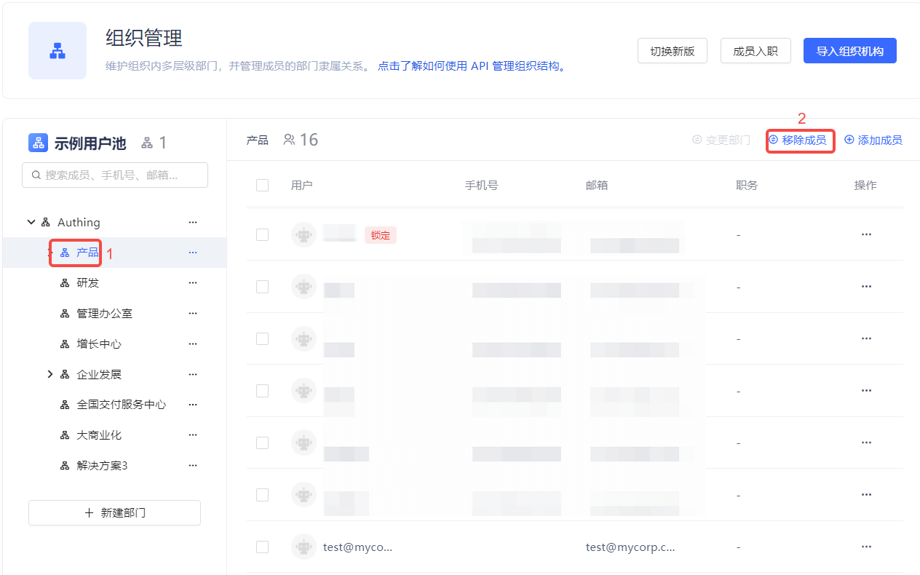Click more options beside 管理办公室
The width and height of the screenshot is (920, 575).
(193, 313)
